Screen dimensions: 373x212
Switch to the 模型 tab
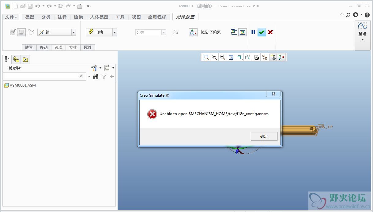pos(30,17)
